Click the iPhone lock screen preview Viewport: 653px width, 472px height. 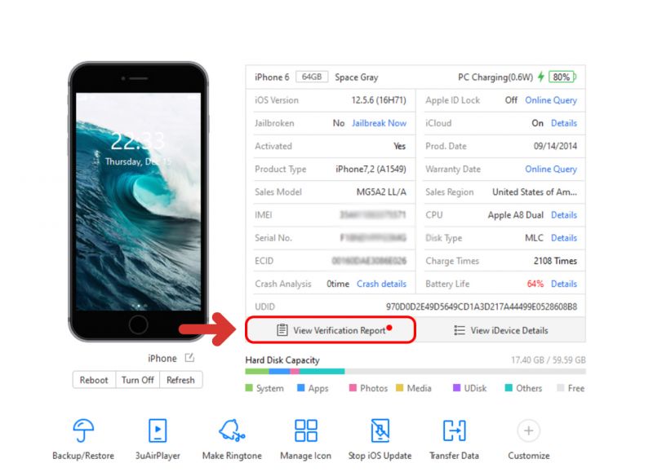138,201
